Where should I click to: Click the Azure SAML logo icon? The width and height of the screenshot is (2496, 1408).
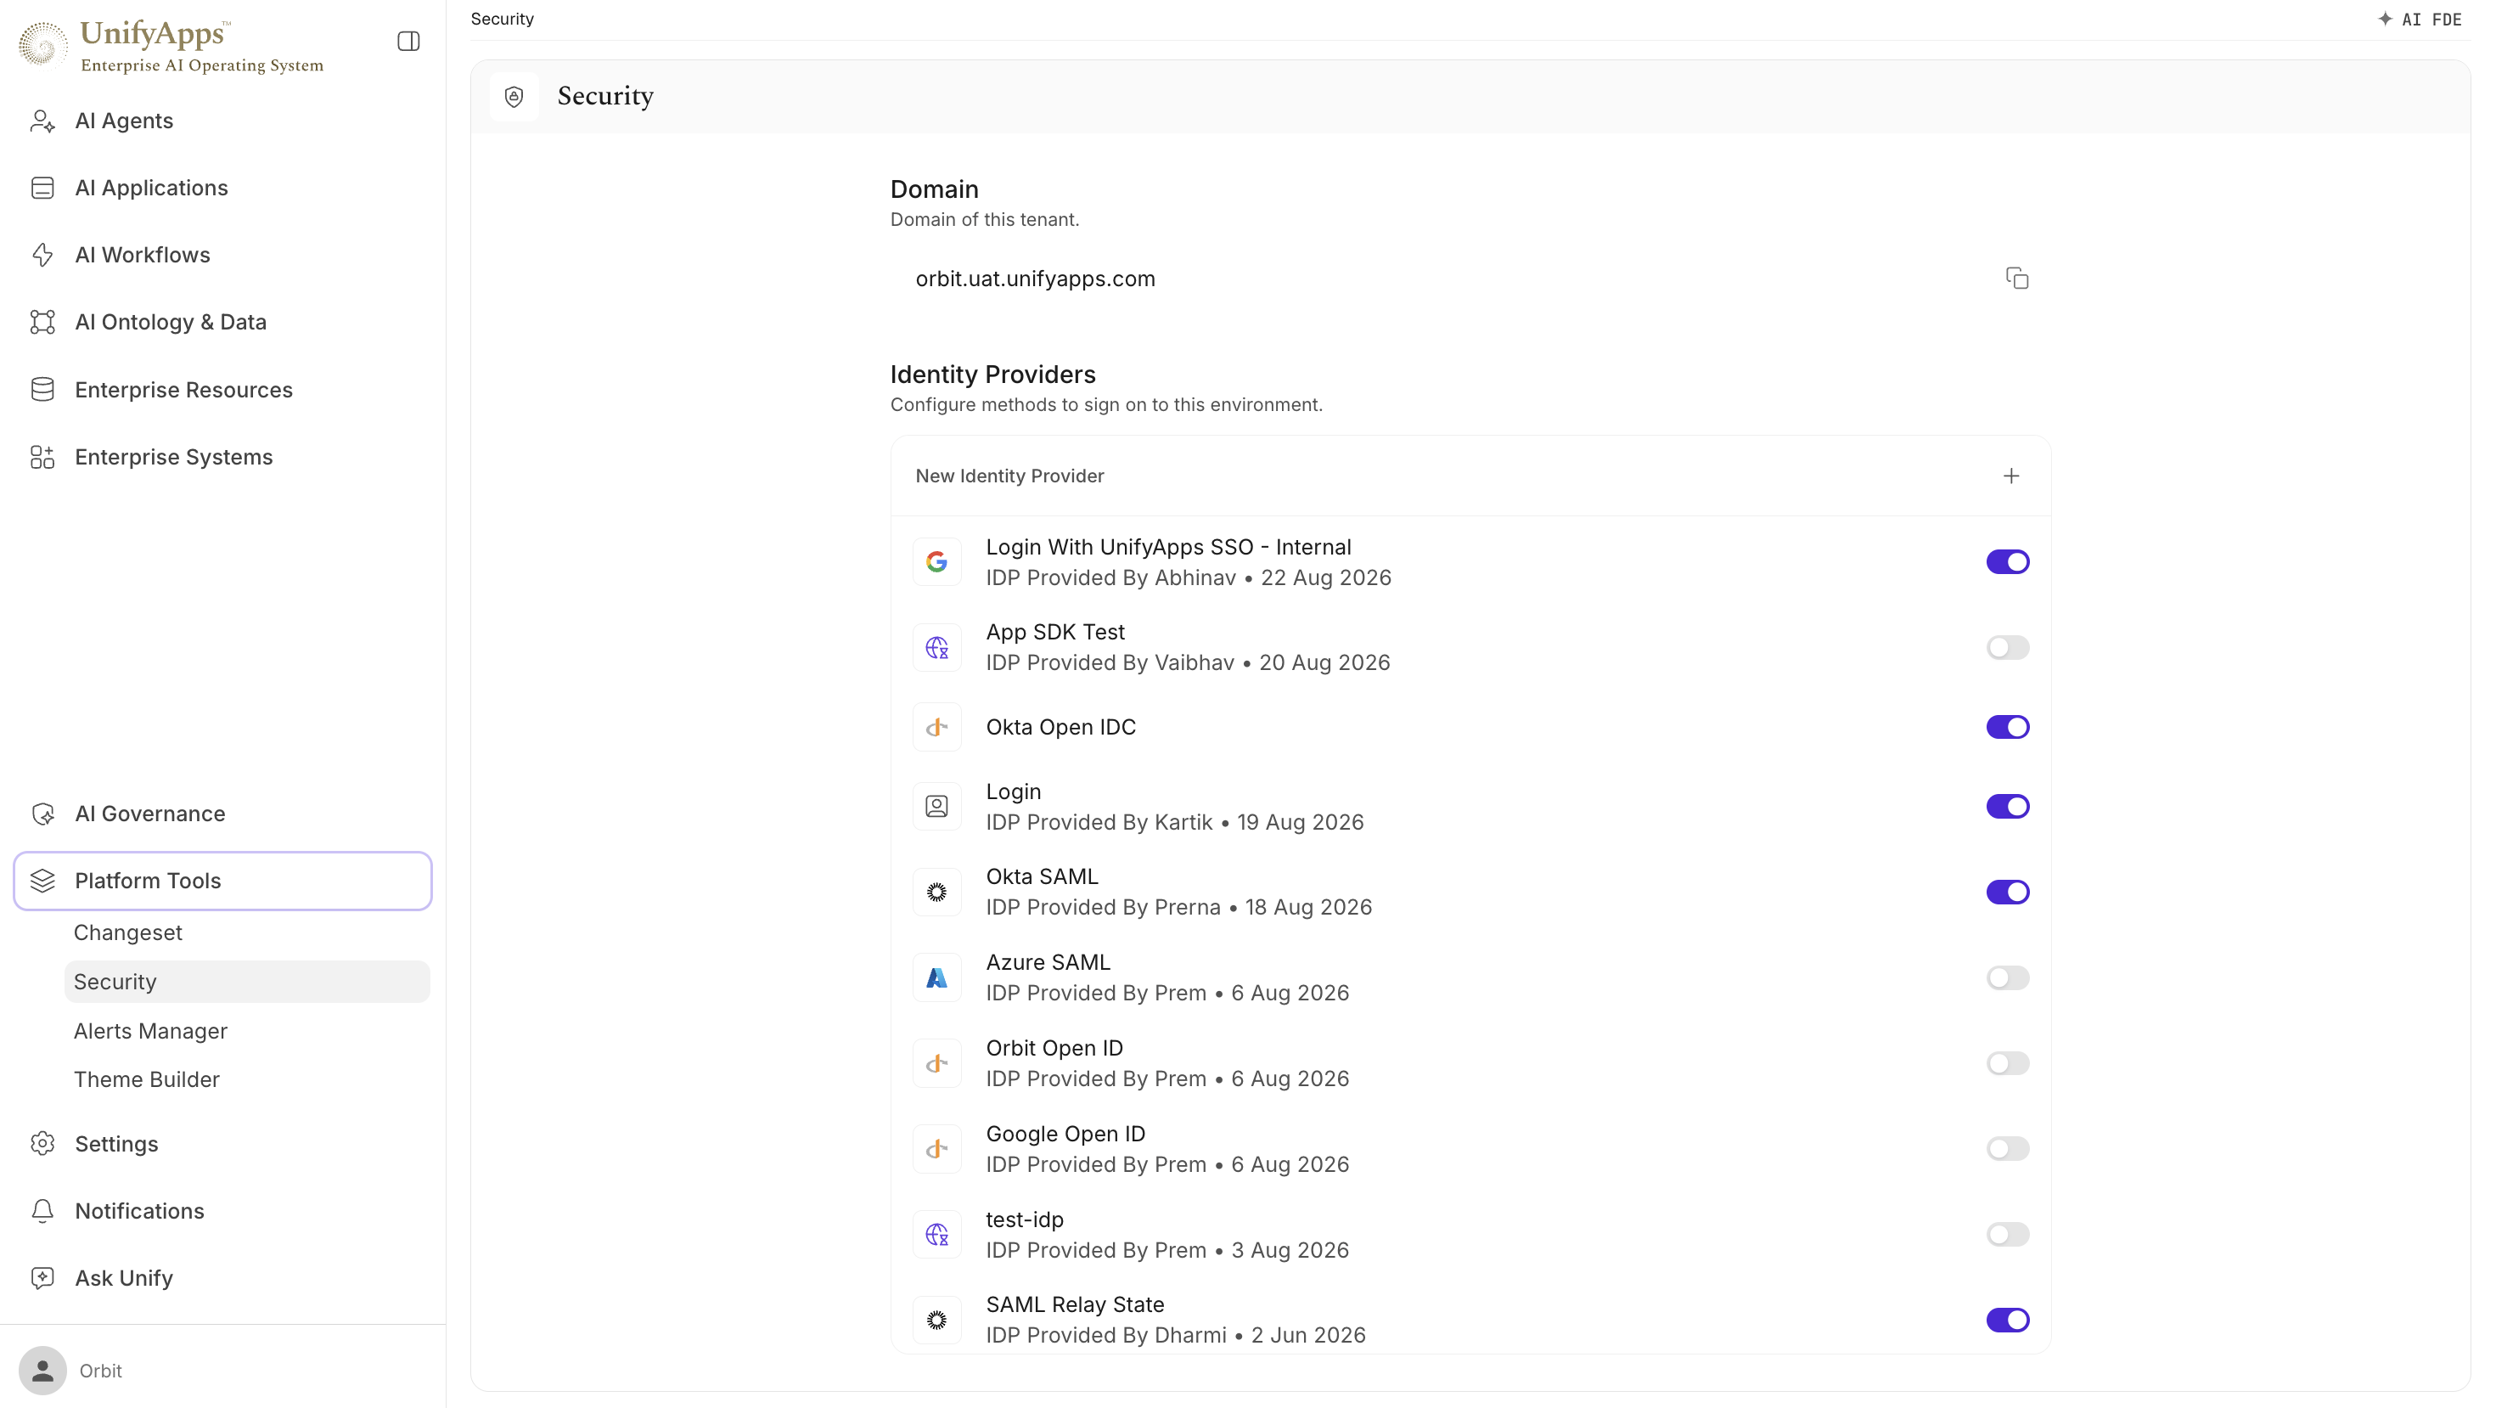[937, 977]
